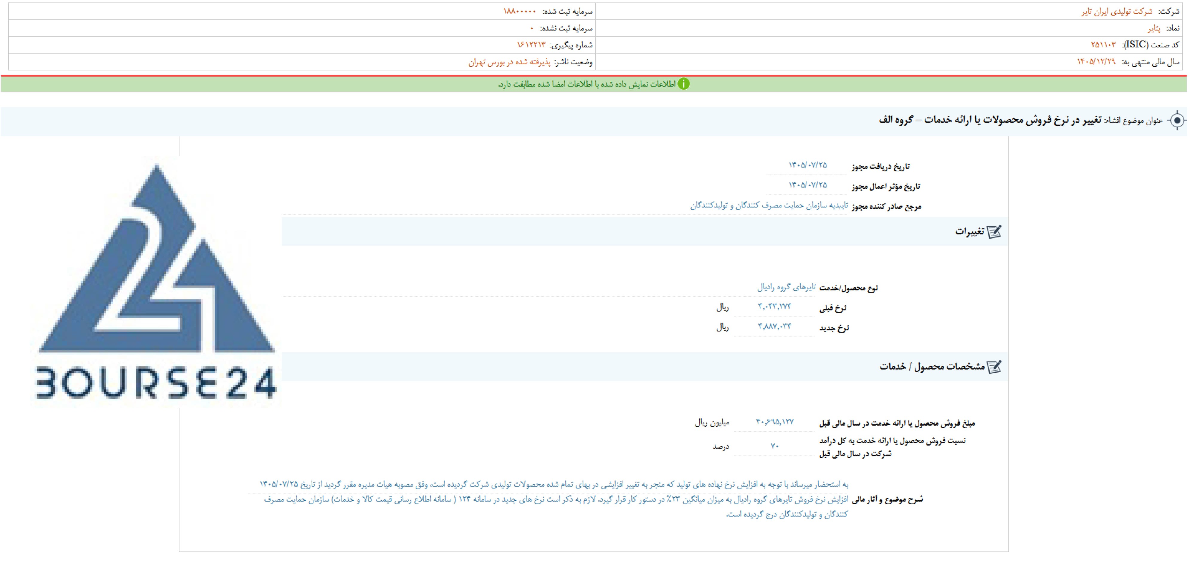Click the تغییرات section header
The height and width of the screenshot is (582, 1190).
pos(644,231)
